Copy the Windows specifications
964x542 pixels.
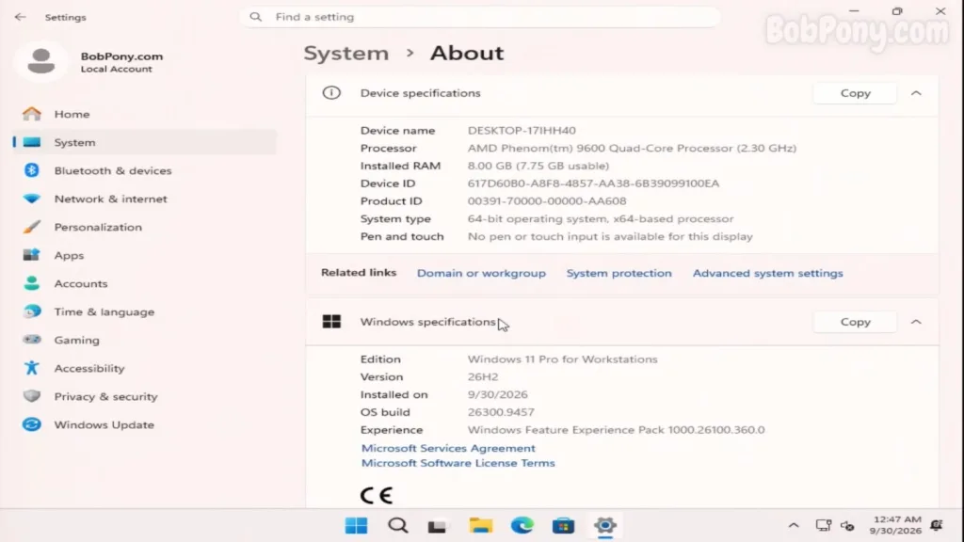tap(855, 322)
